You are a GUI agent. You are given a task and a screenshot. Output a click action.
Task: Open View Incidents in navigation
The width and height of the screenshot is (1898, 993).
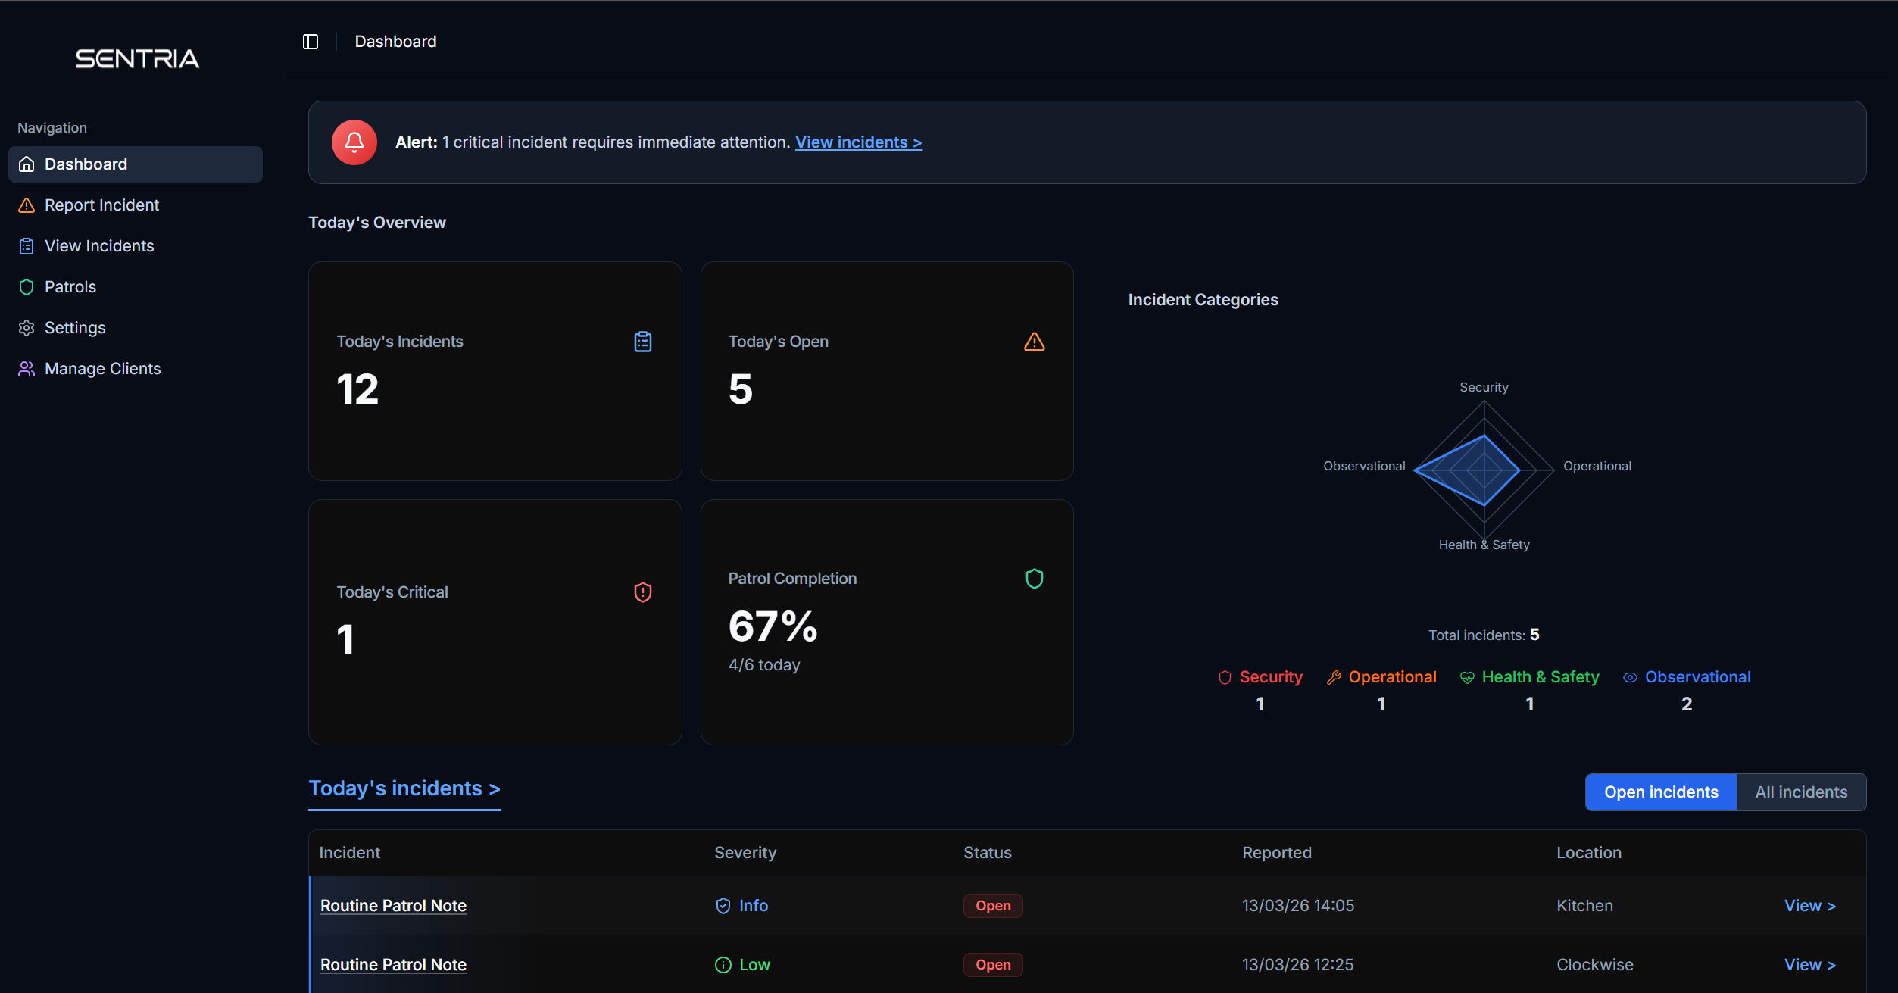click(99, 246)
